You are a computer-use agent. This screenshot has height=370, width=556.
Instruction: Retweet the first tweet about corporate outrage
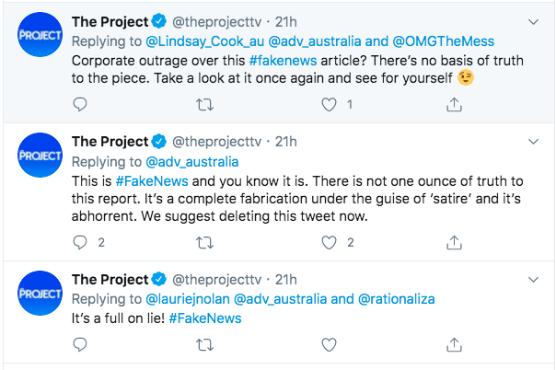pos(205,105)
